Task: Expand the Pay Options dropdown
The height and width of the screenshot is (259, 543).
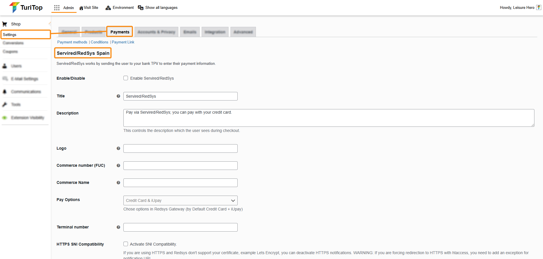Action: (x=180, y=200)
